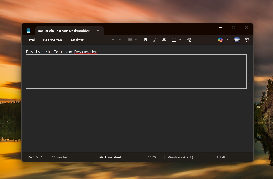Expand the Copilot dropdown chevron
Image resolution: width=273 pixels, height=179 pixels.
[227, 40]
